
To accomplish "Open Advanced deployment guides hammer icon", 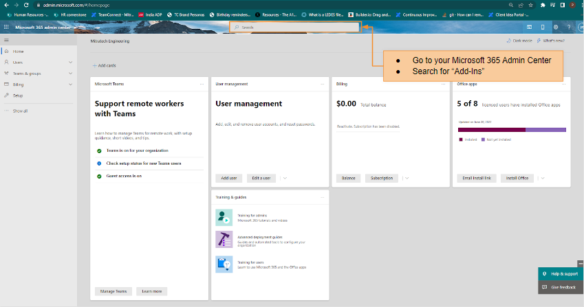I will pos(224,240).
